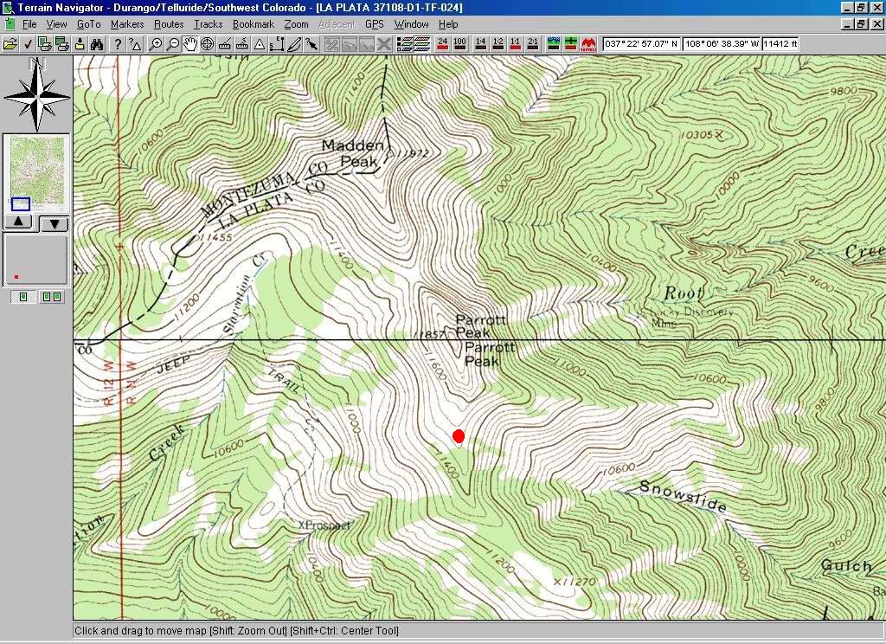
Task: Switch to single map pane view
Action: pyautogui.click(x=23, y=297)
